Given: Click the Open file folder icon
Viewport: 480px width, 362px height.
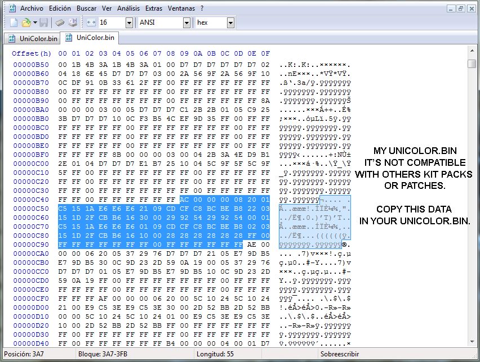Looking at the screenshot, I should [x=26, y=22].
